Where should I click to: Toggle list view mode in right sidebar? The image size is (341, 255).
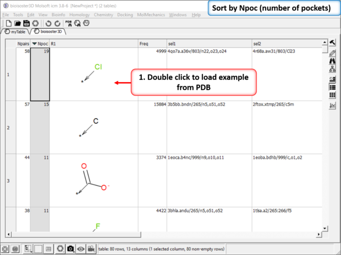click(332, 87)
